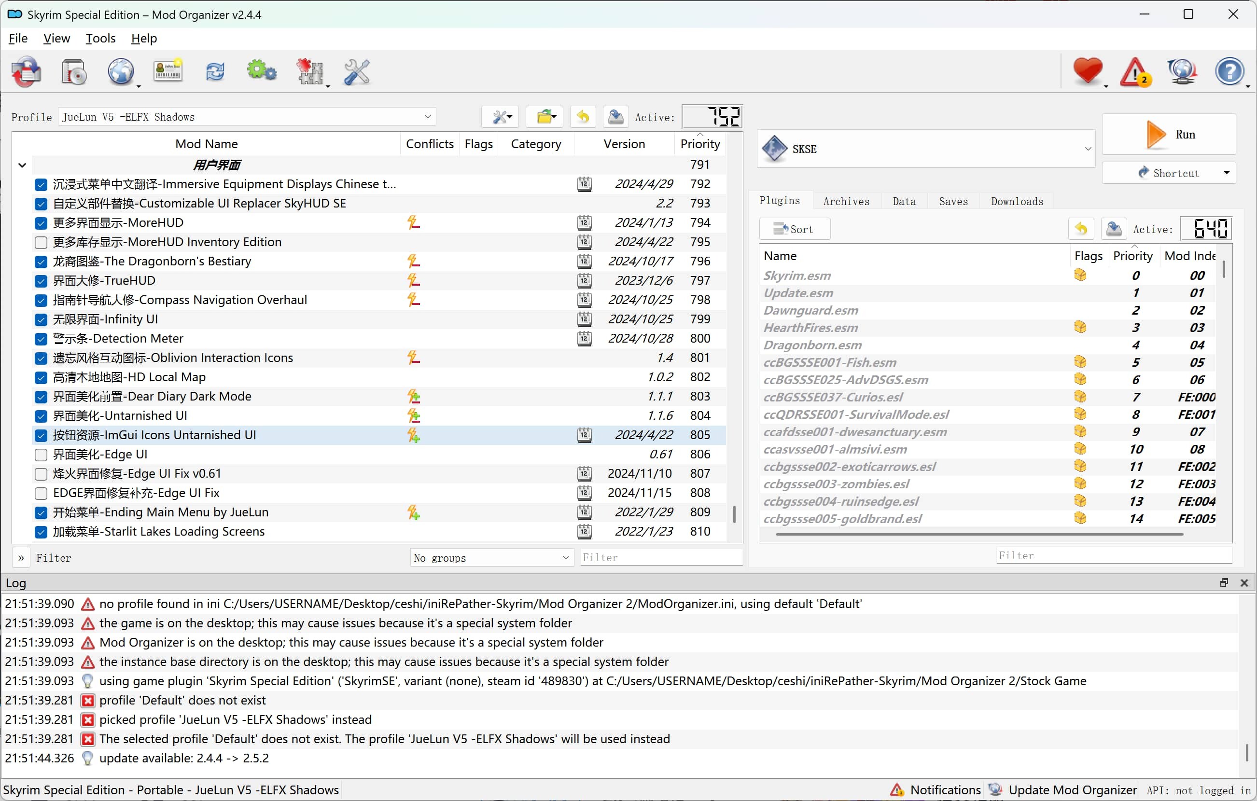Open the Profile dropdown
Screen dimensions: 1257x801
pyautogui.click(x=247, y=117)
